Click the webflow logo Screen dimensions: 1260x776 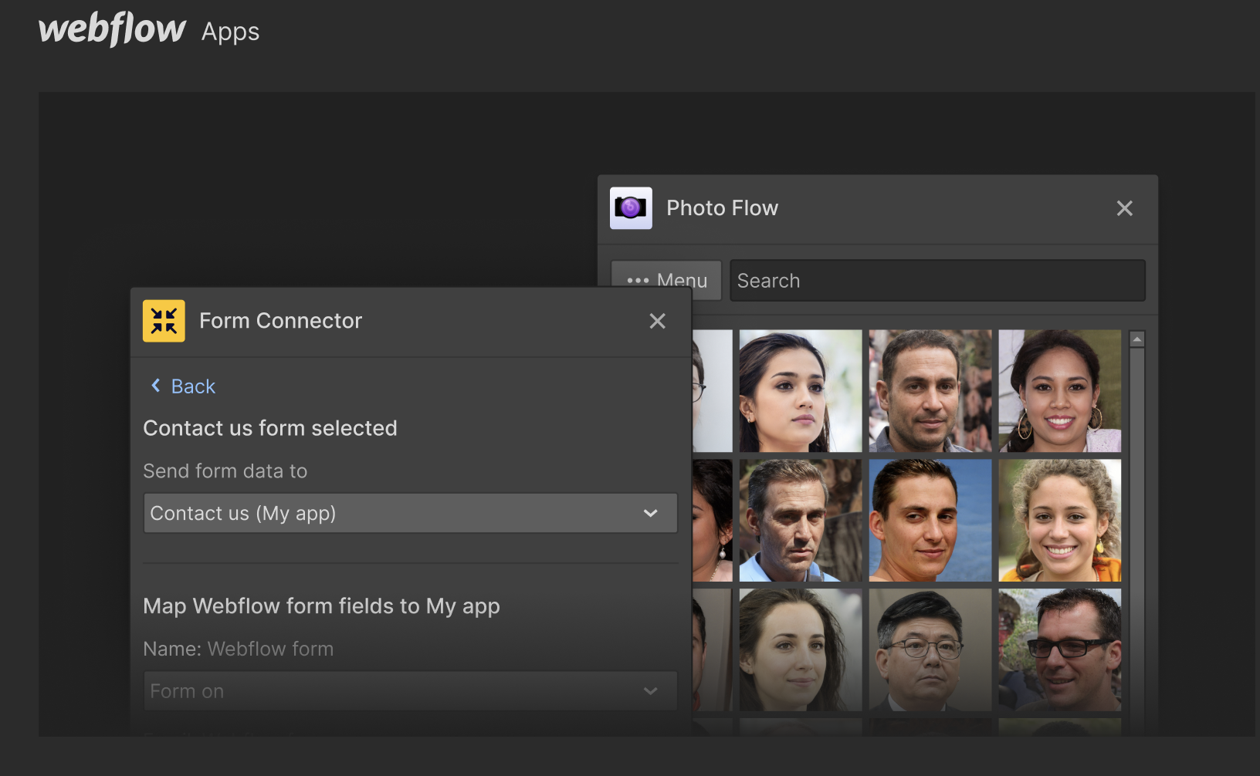[112, 29]
